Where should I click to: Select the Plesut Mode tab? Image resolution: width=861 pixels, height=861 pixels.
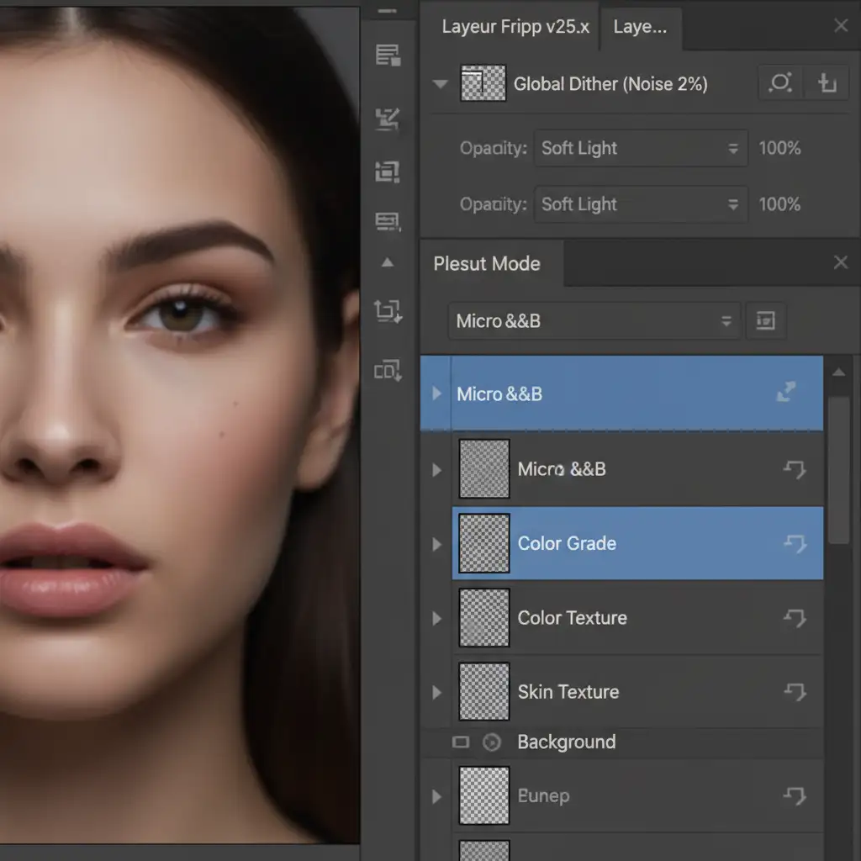tap(487, 264)
